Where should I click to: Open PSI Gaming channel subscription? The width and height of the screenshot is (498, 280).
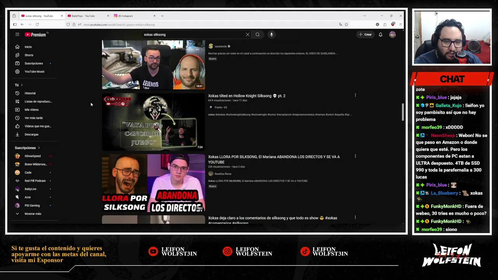tap(33, 205)
